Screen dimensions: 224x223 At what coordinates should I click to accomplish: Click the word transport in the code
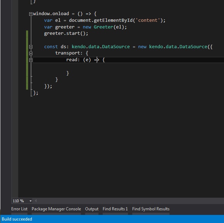point(68,53)
